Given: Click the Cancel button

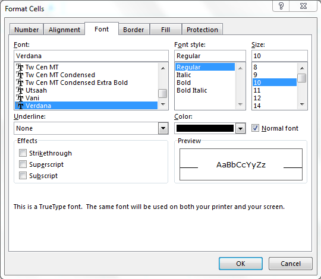Looking at the screenshot, I should tap(291, 264).
